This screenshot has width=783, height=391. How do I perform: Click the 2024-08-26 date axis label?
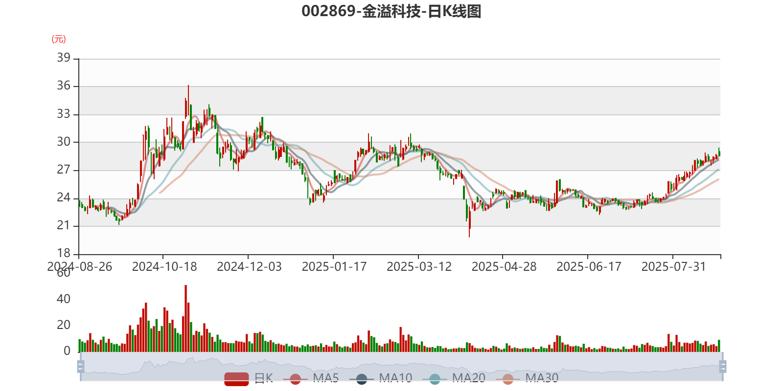pyautogui.click(x=79, y=267)
